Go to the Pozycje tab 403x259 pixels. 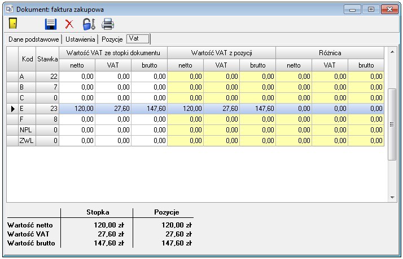[112, 39]
